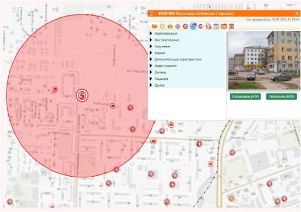
Task: Open the framed S document icon
Action: [x=216, y=26]
